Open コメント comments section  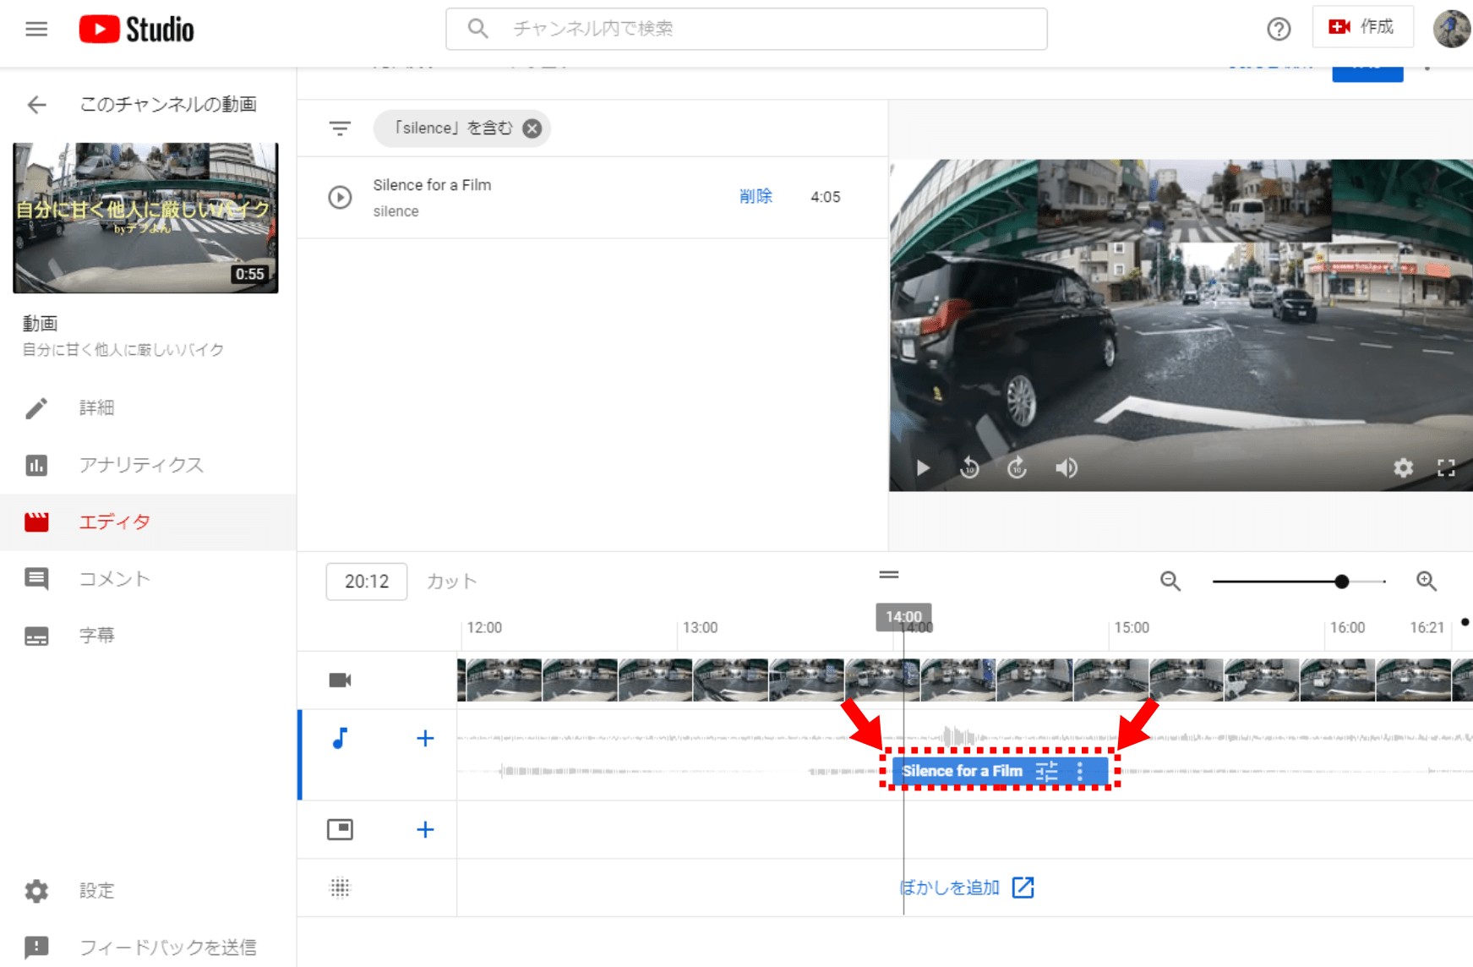[x=148, y=578]
